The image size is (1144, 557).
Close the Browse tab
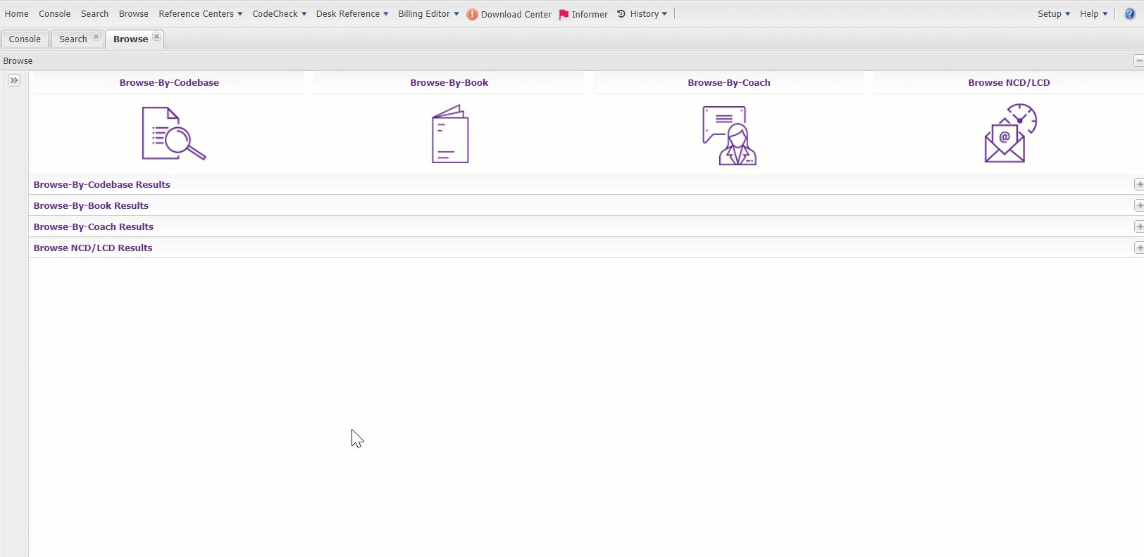point(156,37)
